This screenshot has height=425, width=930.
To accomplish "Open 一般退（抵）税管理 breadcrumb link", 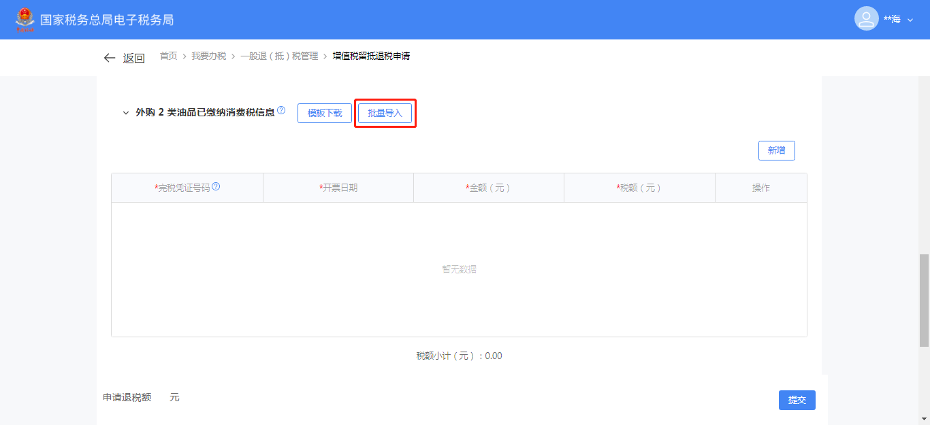I will point(279,56).
